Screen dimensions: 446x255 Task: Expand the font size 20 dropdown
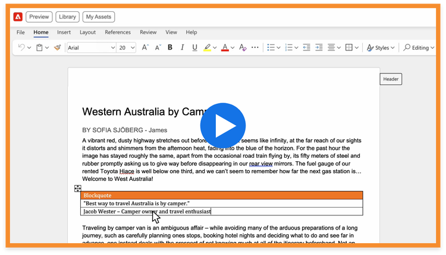[x=127, y=47]
